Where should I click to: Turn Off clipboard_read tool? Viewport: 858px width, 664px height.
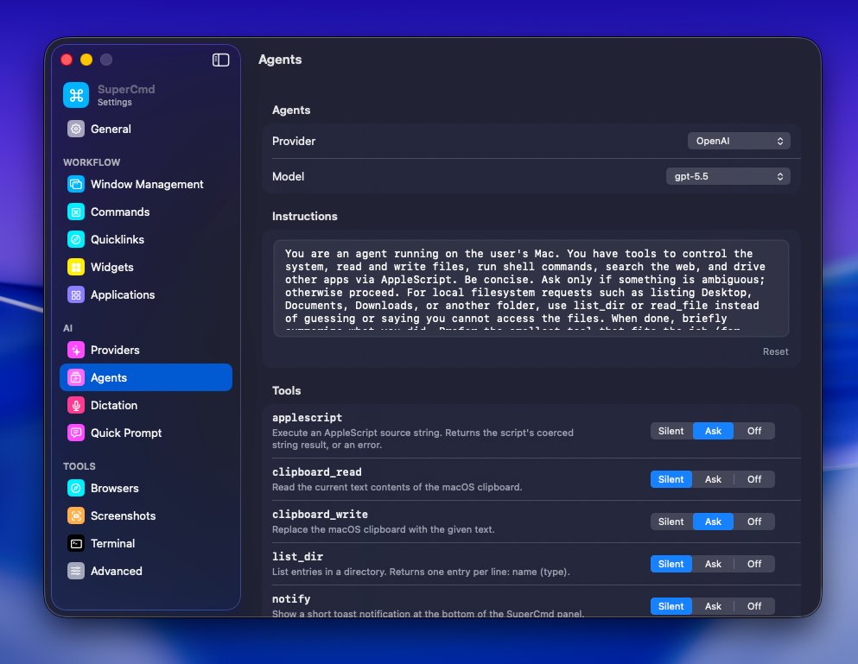pyautogui.click(x=754, y=479)
